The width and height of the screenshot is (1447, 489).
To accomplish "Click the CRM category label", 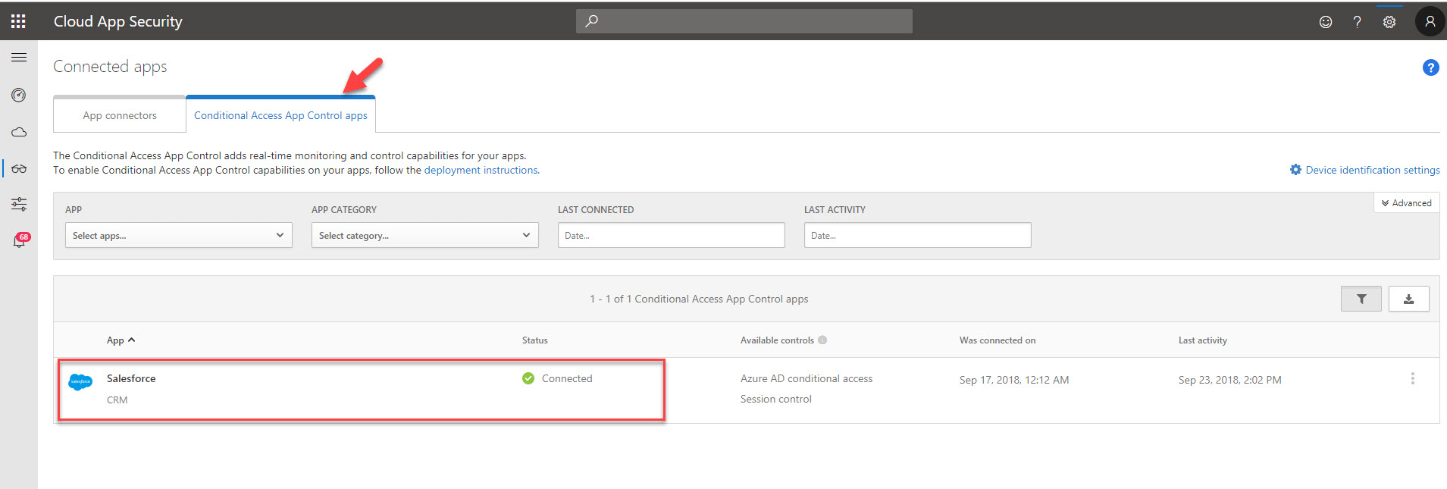I will [x=117, y=400].
